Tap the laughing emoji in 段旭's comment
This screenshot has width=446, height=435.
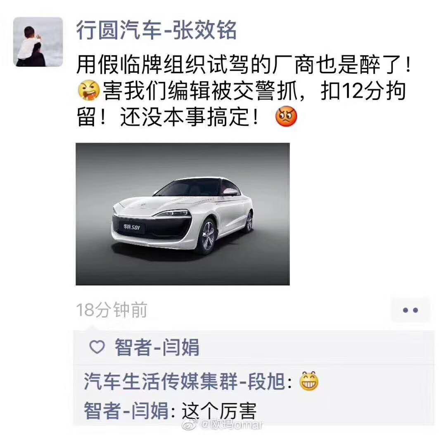point(309,381)
